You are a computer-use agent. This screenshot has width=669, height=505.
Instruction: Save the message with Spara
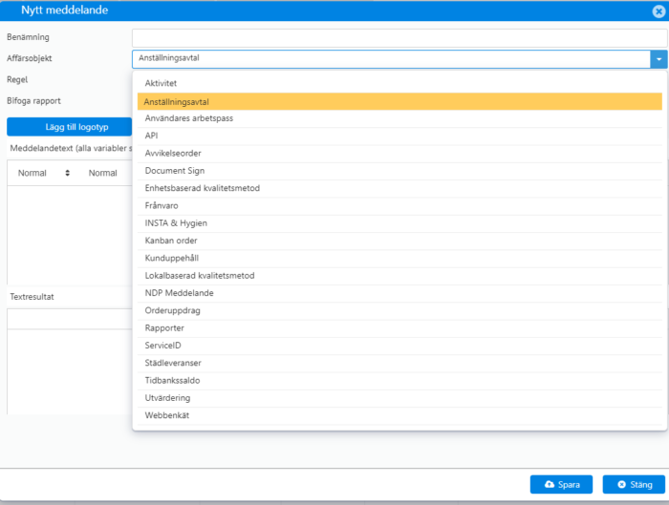click(561, 485)
